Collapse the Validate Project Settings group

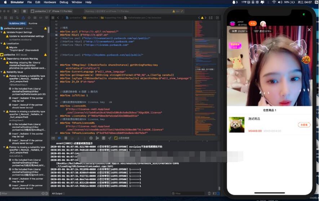(x=2, y=32)
